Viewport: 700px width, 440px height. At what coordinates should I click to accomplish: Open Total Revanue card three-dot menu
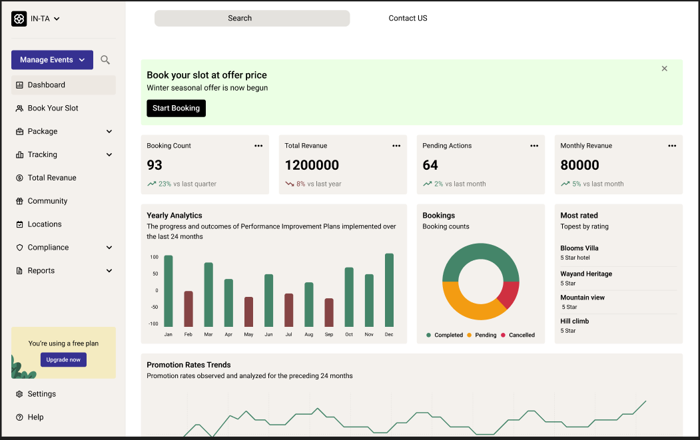[x=396, y=146]
